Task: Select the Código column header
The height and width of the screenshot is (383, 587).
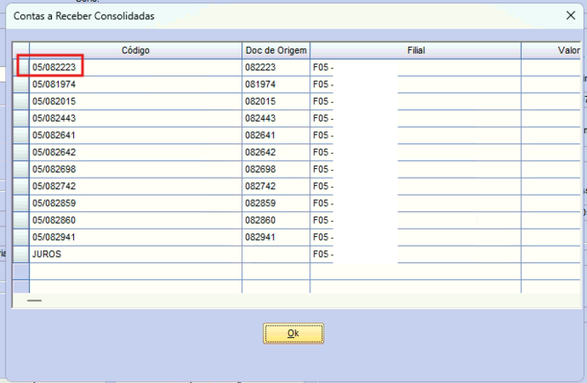Action: coord(136,50)
